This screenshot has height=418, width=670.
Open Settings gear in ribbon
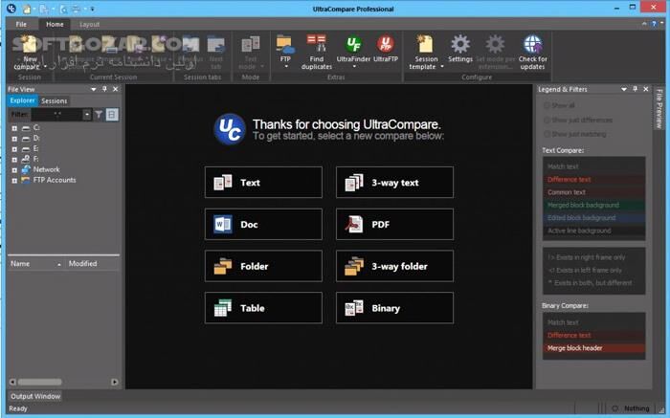point(460,44)
